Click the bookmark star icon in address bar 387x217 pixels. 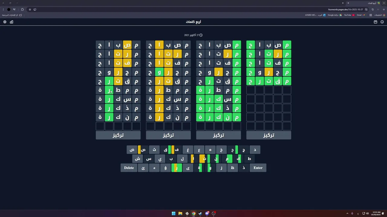click(30, 9)
